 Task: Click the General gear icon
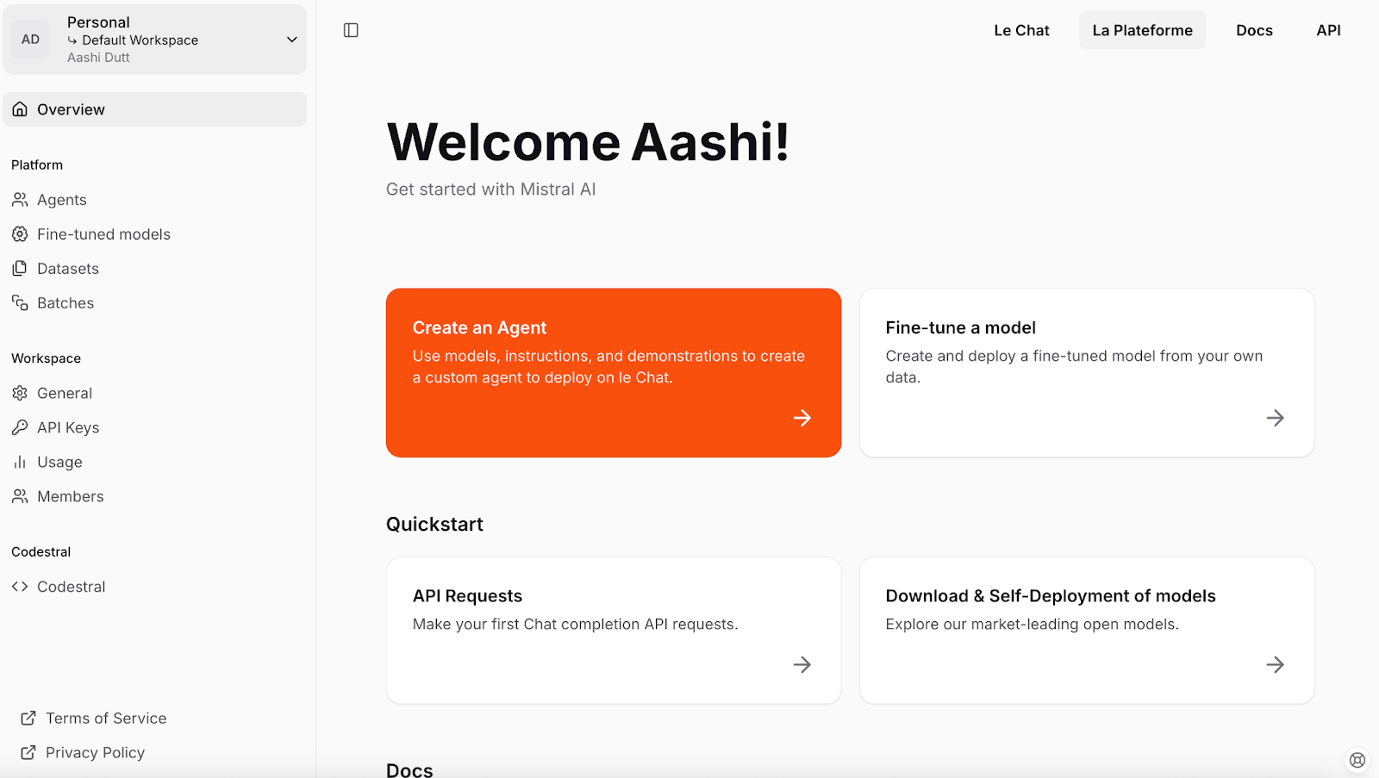click(x=20, y=393)
